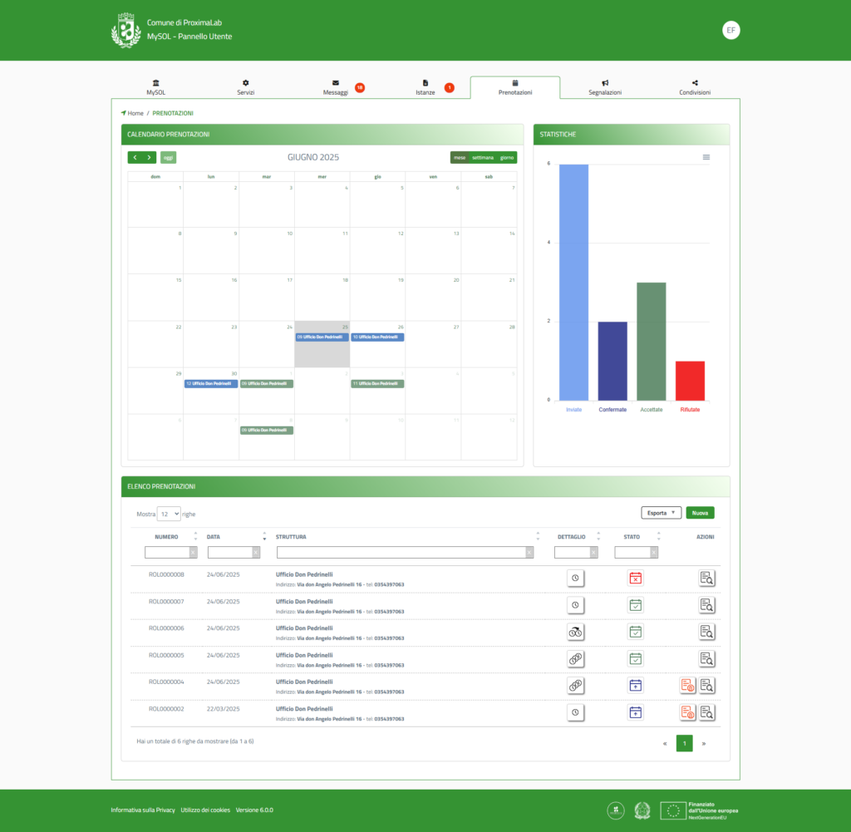Open the Informativa sulla Privacy link
Viewport: 851px width, 832px height.
coord(143,810)
